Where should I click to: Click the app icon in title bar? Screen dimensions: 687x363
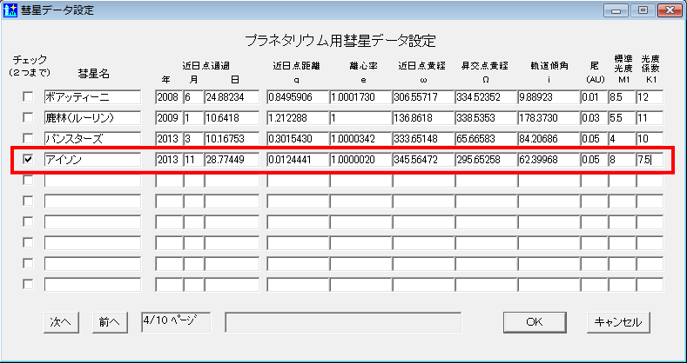click(x=10, y=10)
